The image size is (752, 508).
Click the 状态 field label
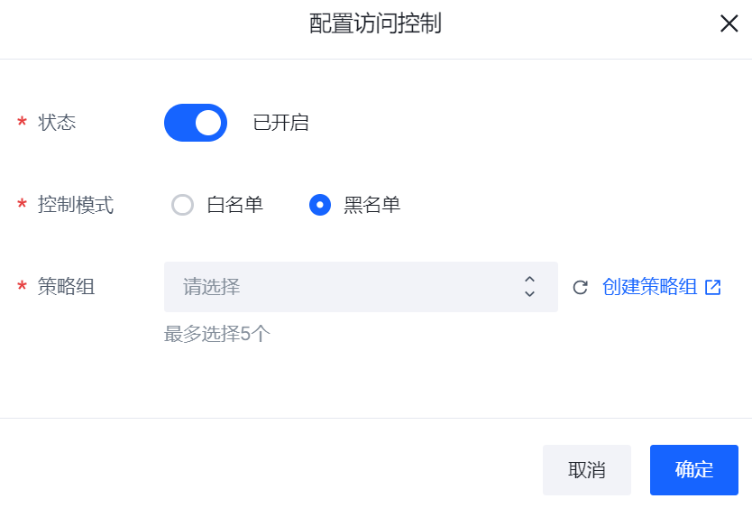[57, 123]
